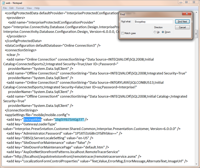
Task: Select the Up direction radio button
Action: 155,32
